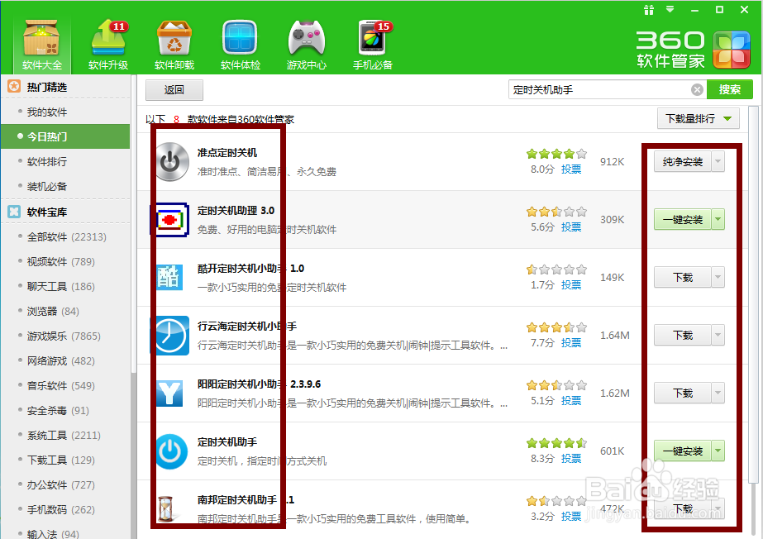Click the 行云海定时关机小助手 clock icon

(170, 335)
